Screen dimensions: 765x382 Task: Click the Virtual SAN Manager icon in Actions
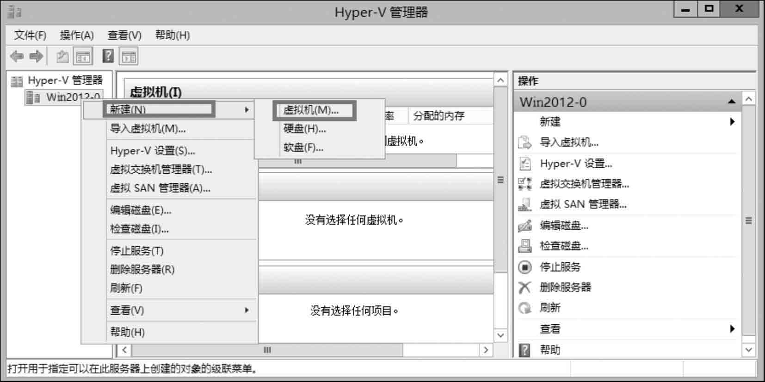point(524,204)
